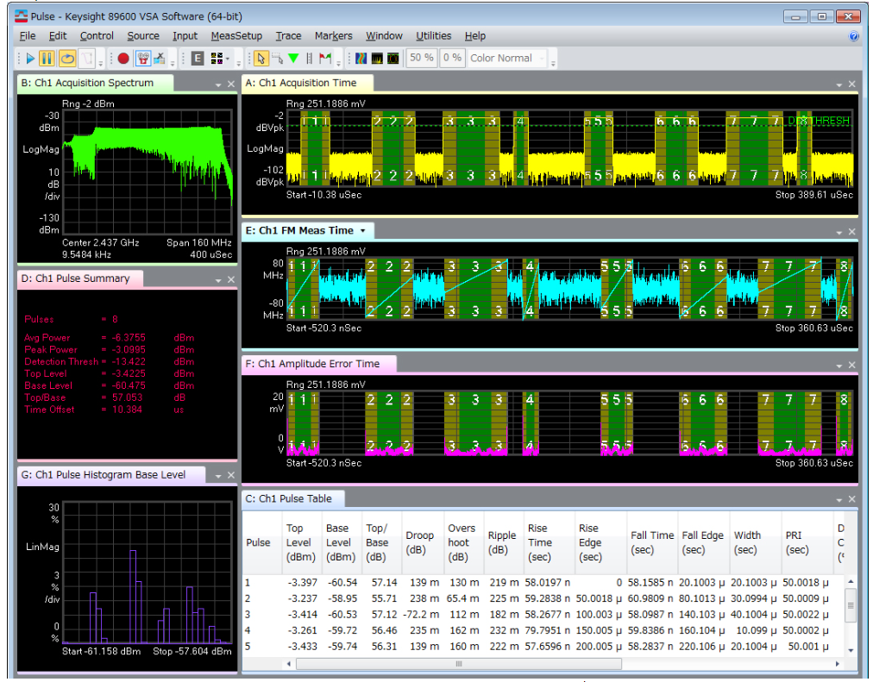Click the help icon at top right
The height and width of the screenshot is (682, 873).
pyautogui.click(x=854, y=36)
